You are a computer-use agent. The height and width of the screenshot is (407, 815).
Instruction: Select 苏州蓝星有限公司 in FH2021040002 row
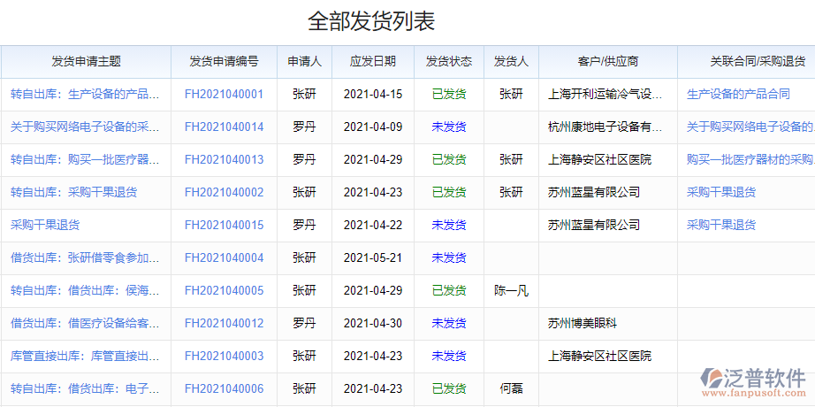[x=594, y=193]
